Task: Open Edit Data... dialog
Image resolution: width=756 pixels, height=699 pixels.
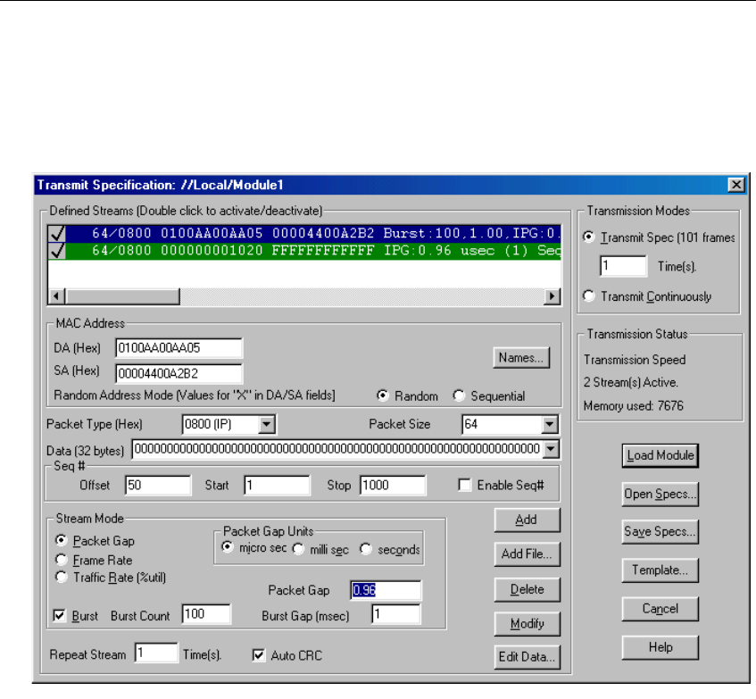Action: pyautogui.click(x=527, y=657)
